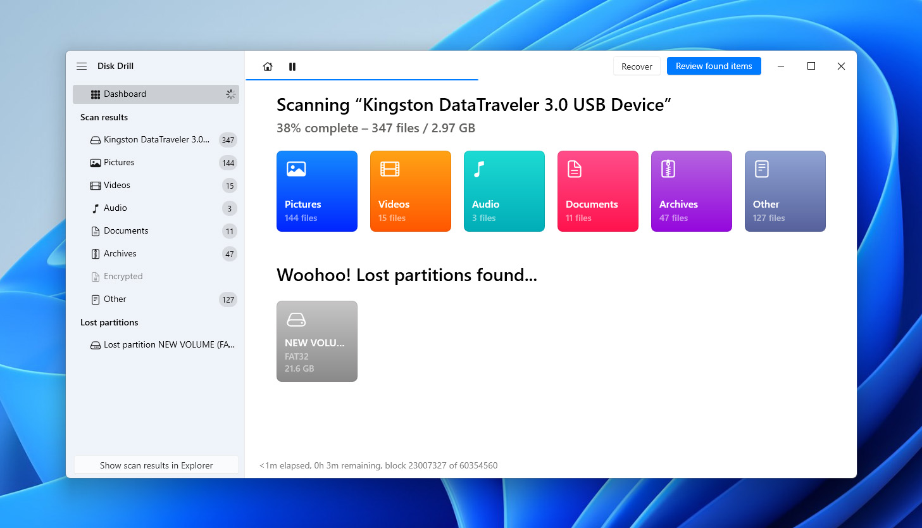Click the sidebar Archives zip icon
This screenshot has width=922, height=528.
pos(96,254)
